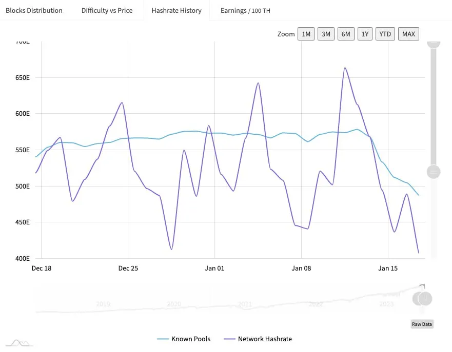Click the Dec 18 axis label
This screenshot has width=452, height=352.
click(42, 268)
